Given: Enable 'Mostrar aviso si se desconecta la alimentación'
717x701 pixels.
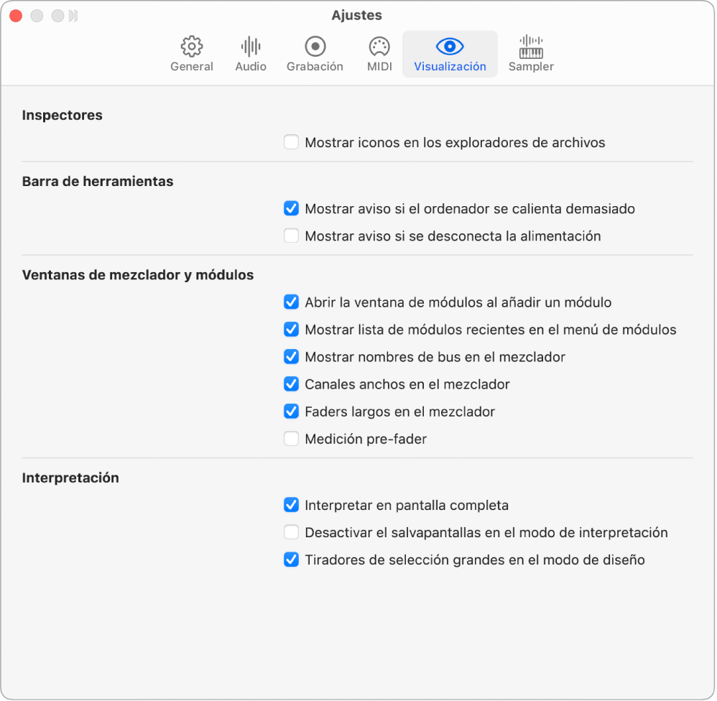Looking at the screenshot, I should click(x=291, y=236).
